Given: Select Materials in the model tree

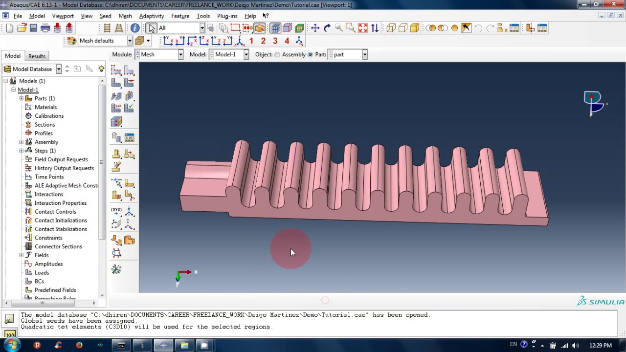Looking at the screenshot, I should coord(45,108).
